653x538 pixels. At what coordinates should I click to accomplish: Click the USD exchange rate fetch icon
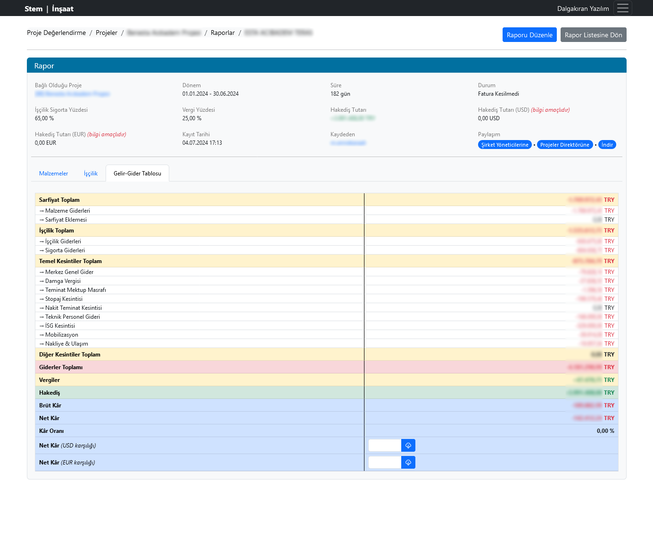tap(408, 446)
